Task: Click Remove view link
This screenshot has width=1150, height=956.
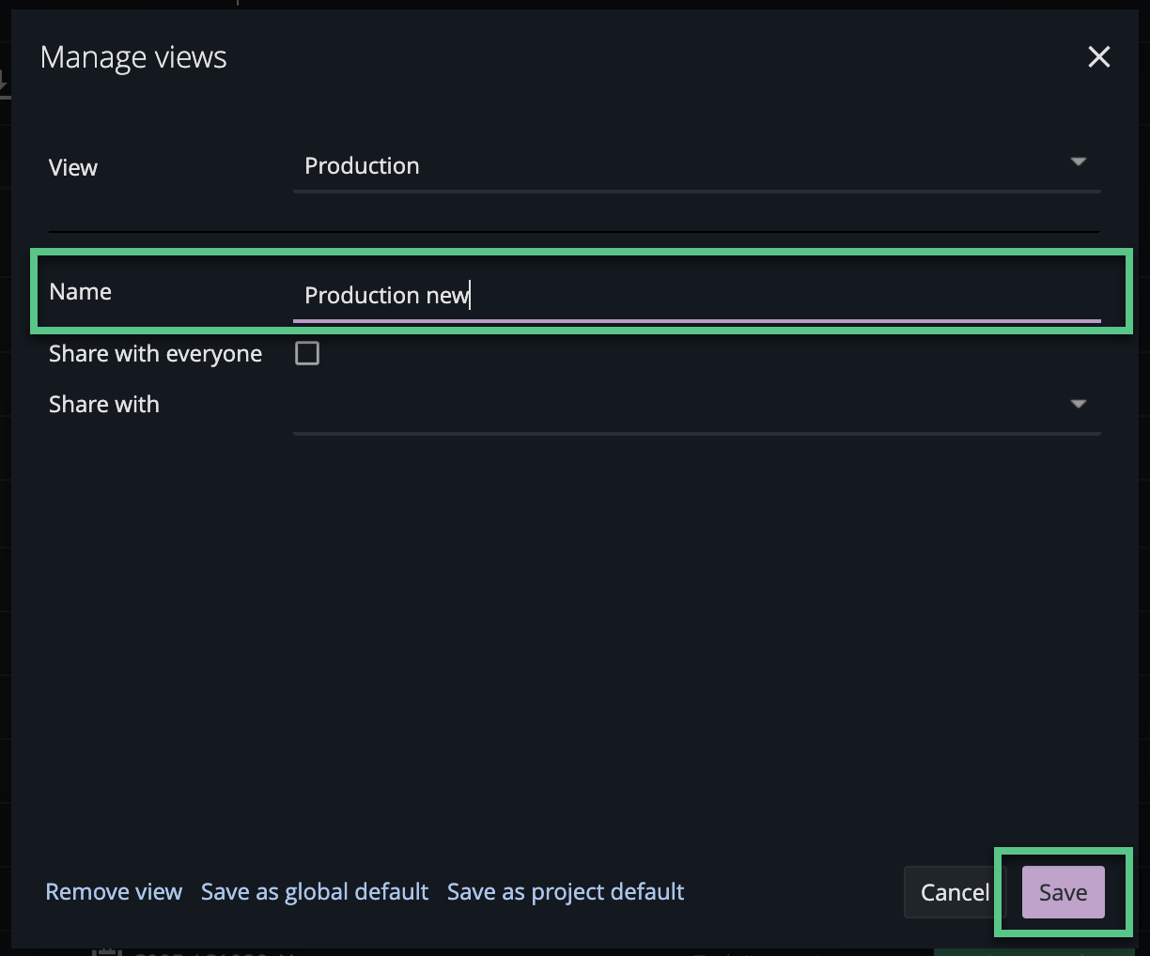Action: (113, 891)
